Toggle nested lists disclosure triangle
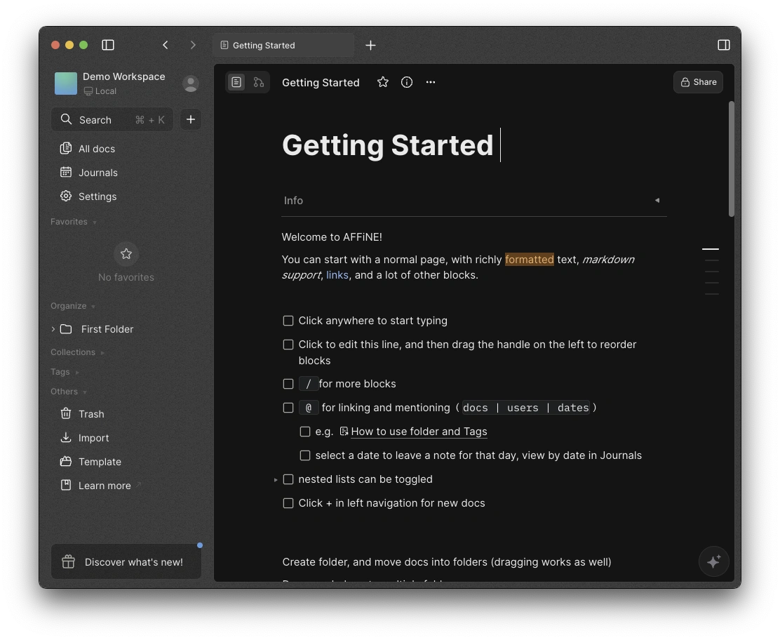Image resolution: width=780 pixels, height=640 pixels. point(276,480)
